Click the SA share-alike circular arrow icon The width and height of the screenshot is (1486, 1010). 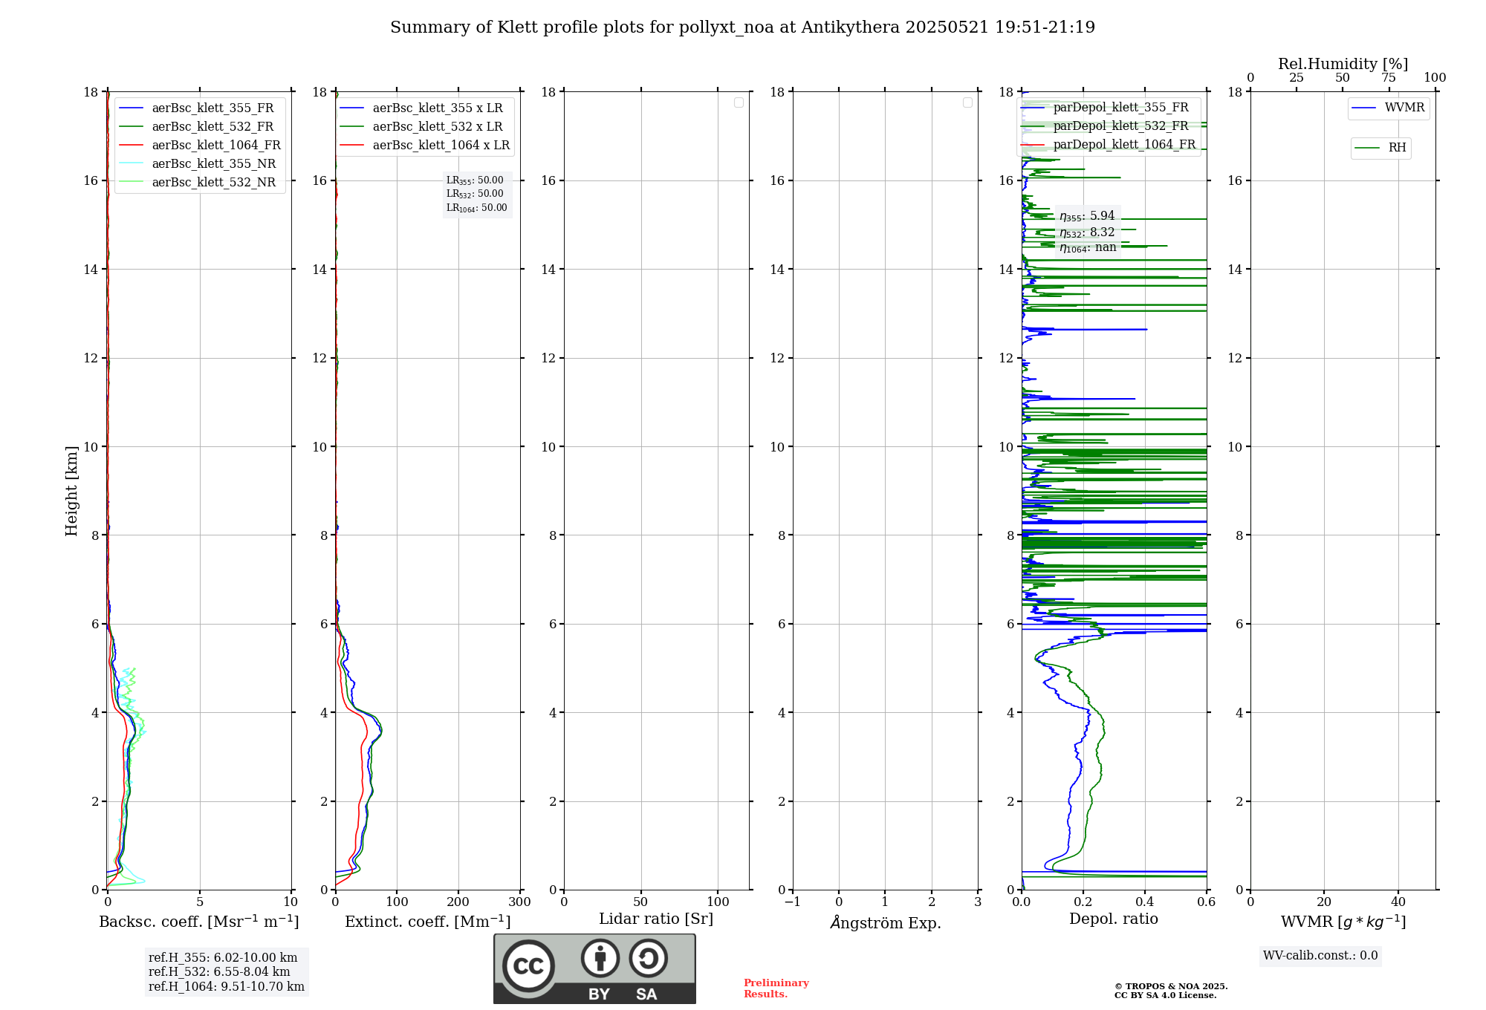(648, 957)
